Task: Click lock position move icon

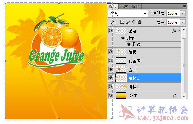Action: [x=134, y=22]
